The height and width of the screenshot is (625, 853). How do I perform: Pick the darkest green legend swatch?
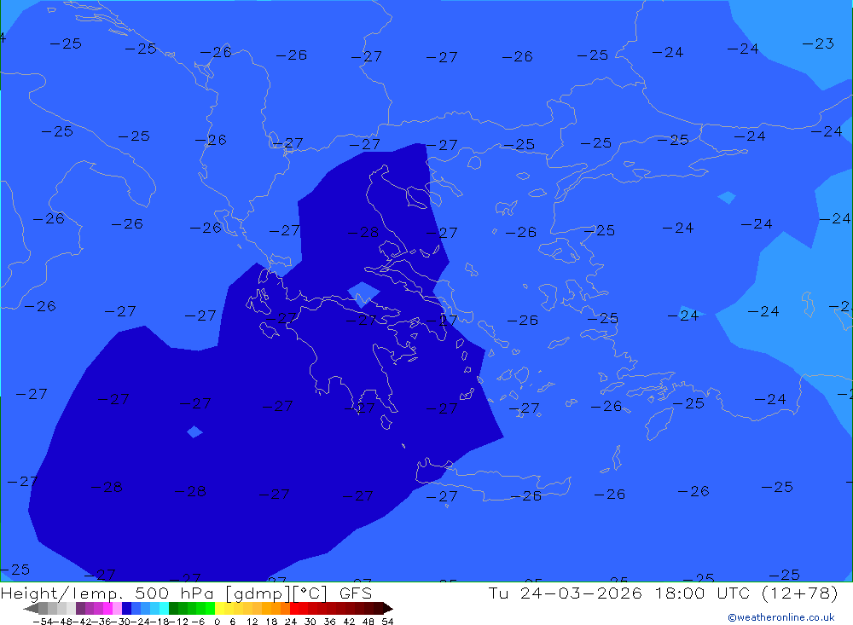(173, 608)
